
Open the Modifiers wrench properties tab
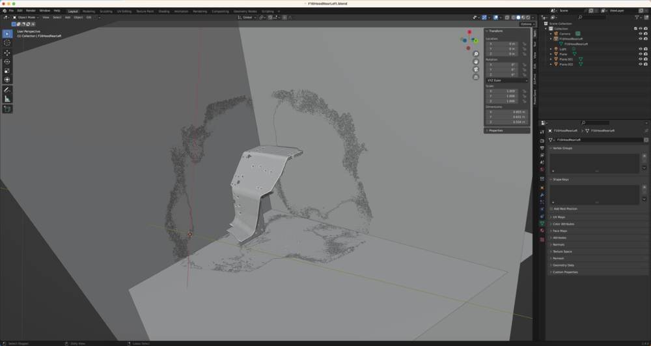(542, 195)
